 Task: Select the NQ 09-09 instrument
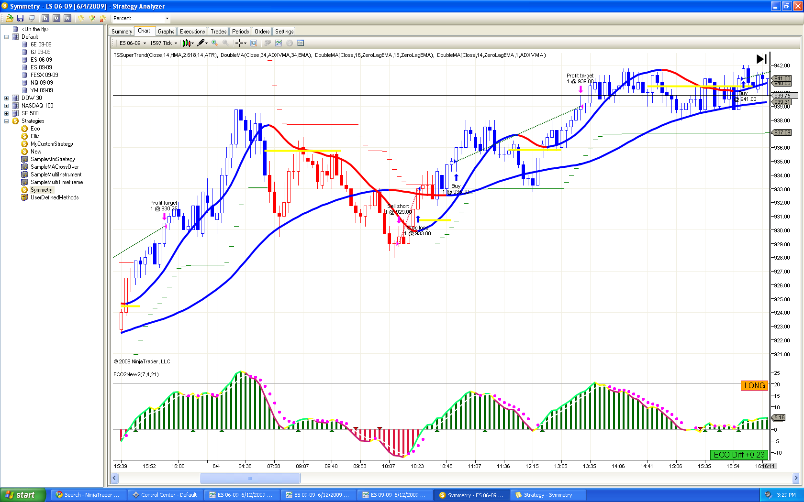(x=42, y=83)
